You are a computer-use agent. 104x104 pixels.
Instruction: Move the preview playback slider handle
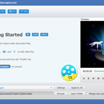coord(95,71)
